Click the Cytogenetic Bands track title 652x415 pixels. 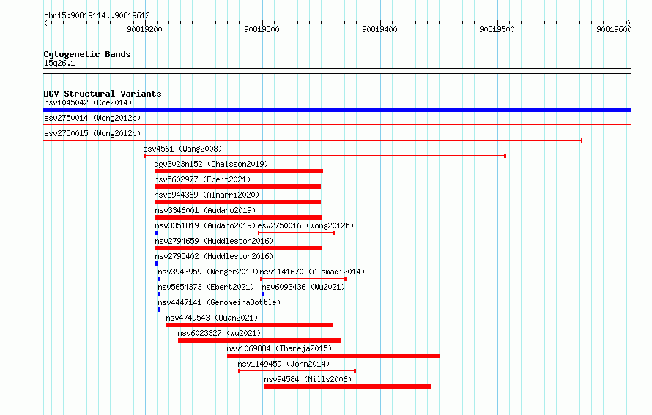[x=87, y=54]
